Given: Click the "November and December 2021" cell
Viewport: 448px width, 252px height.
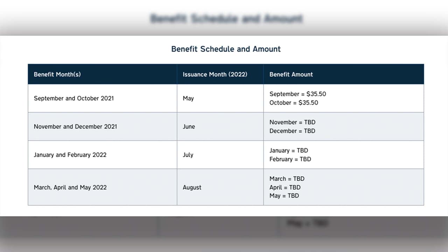Looking at the screenshot, I should pyautogui.click(x=75, y=126).
